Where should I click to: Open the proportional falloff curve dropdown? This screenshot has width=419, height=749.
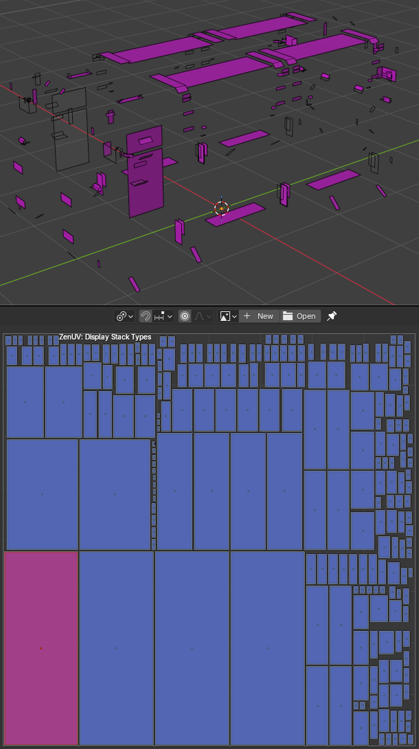[x=203, y=316]
